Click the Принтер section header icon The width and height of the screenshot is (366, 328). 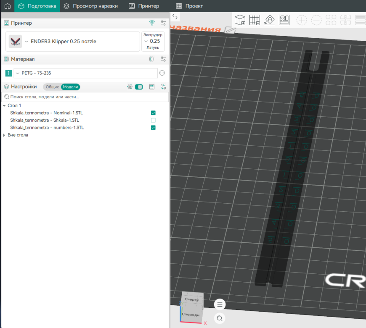point(7,23)
